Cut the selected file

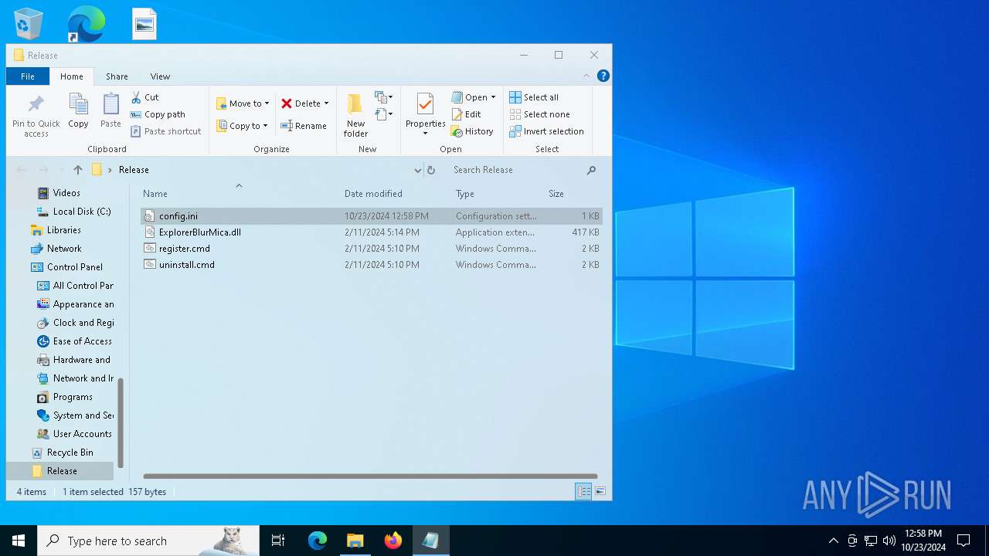point(144,97)
